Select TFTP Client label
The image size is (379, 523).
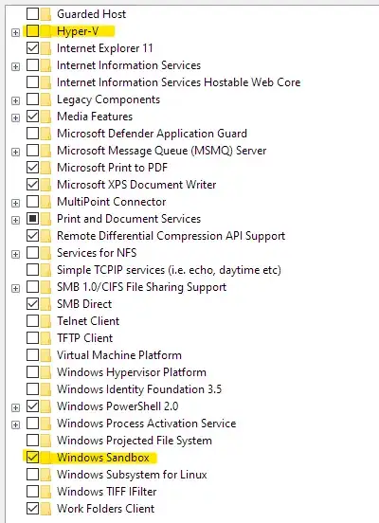click(84, 338)
